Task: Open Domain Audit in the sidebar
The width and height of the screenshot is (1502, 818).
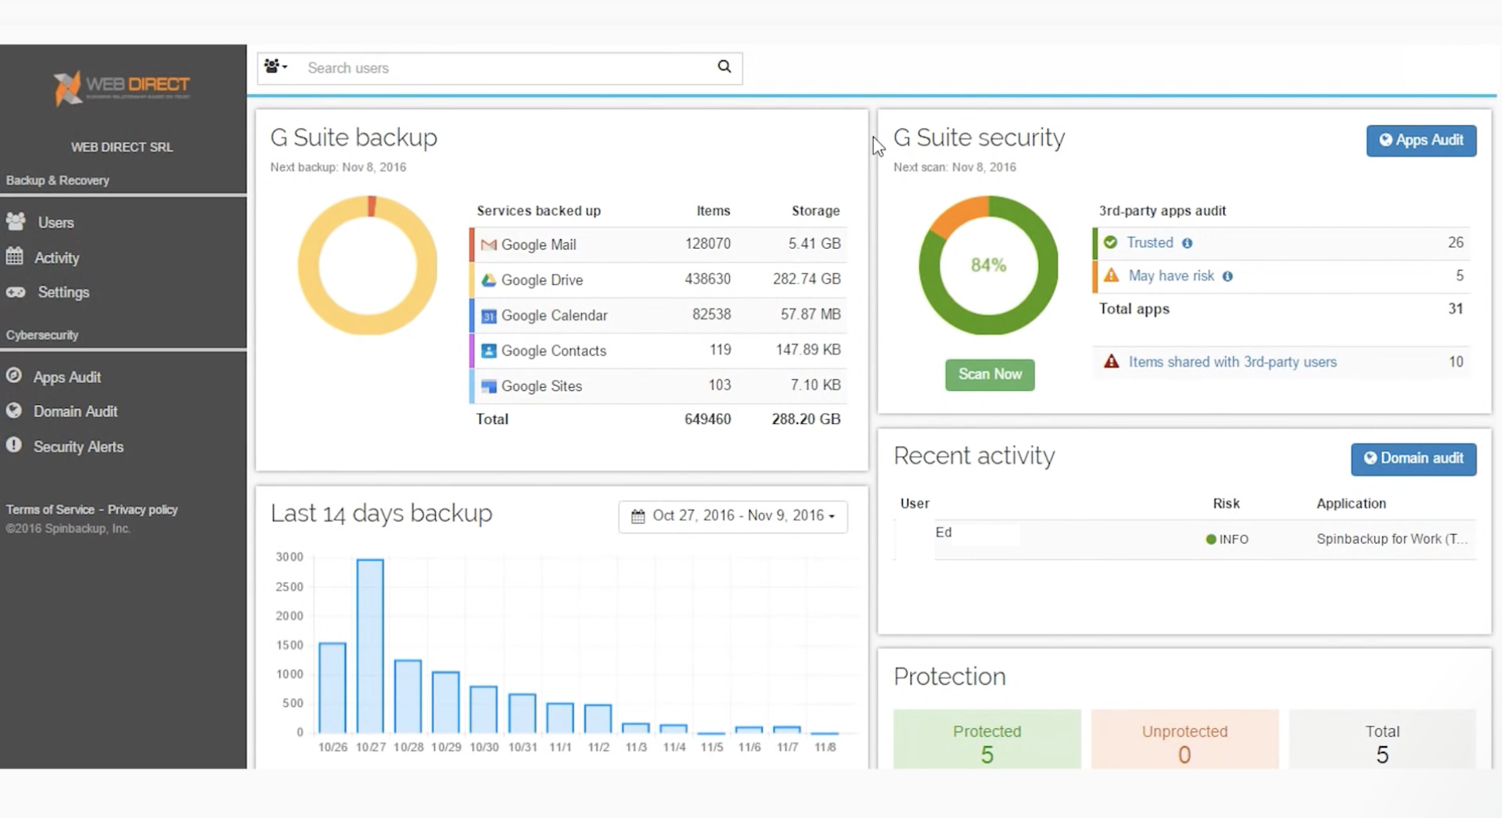Action: (75, 411)
